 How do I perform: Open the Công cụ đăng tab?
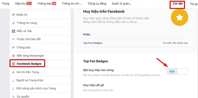[97, 4]
